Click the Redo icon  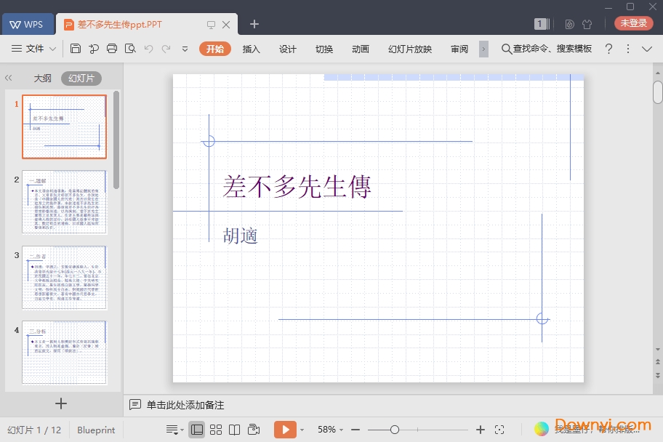pos(167,49)
